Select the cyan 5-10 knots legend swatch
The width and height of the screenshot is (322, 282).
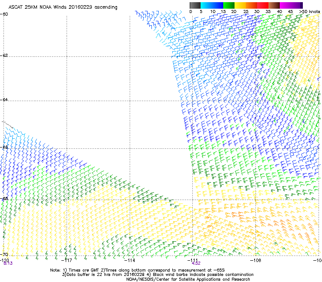(x=206, y=5)
